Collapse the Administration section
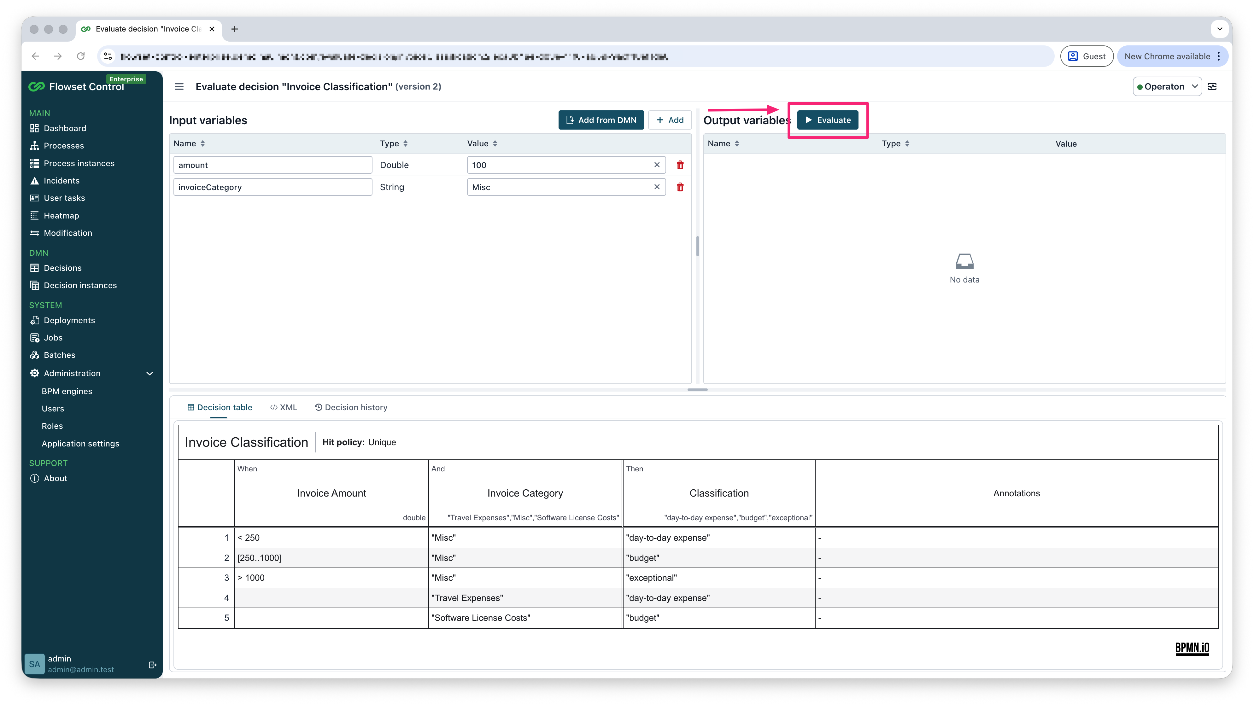Image resolution: width=1254 pixels, height=705 pixels. pyautogui.click(x=149, y=374)
